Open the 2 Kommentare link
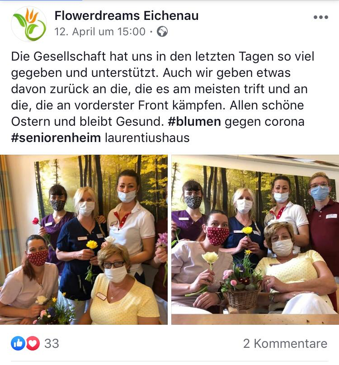339x365 pixels. tap(285, 343)
